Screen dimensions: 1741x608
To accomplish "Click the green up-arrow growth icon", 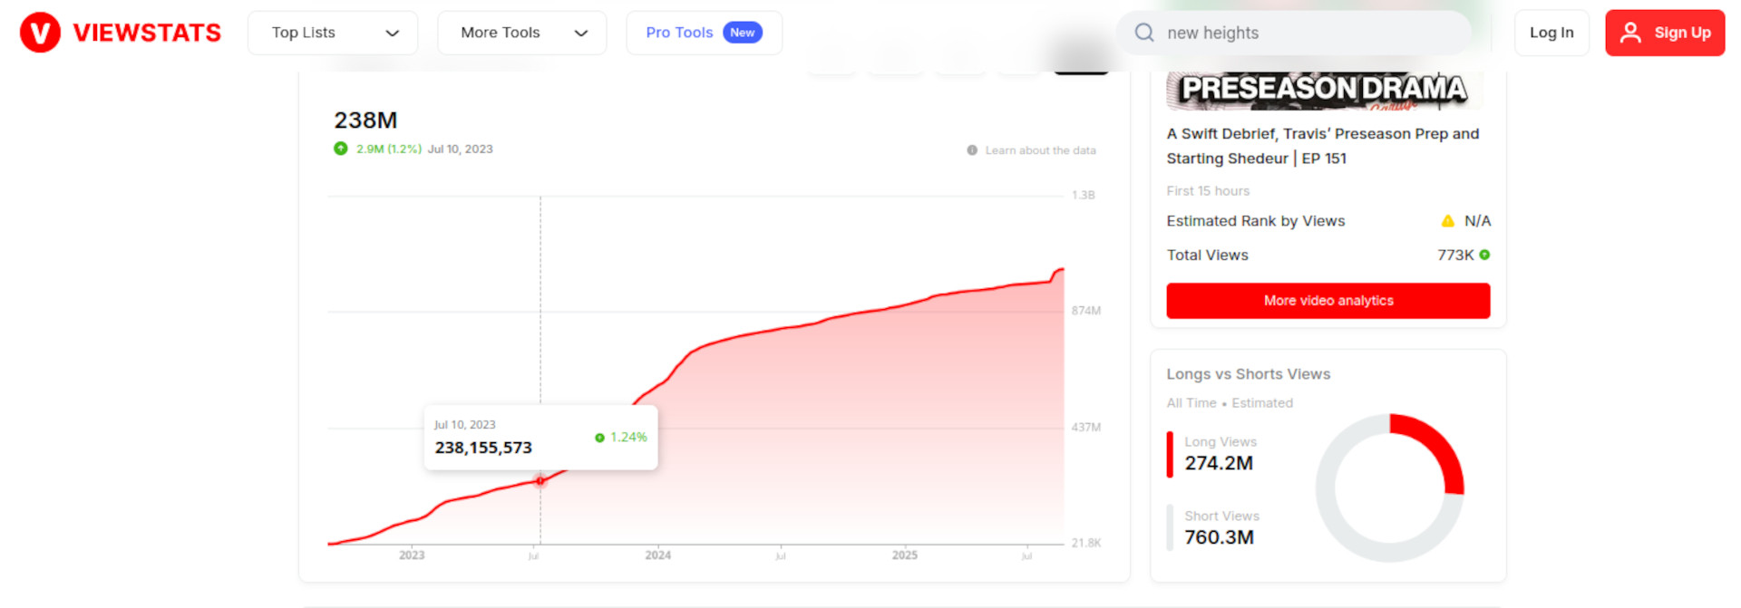I will point(341,149).
